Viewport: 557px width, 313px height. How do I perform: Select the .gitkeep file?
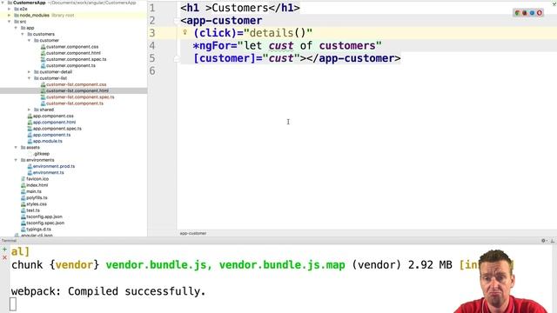point(41,154)
